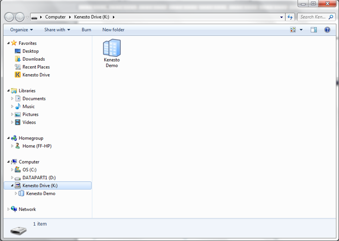The width and height of the screenshot is (339, 241).
Task: Click the Refresh button beside address bar
Action: (x=290, y=17)
